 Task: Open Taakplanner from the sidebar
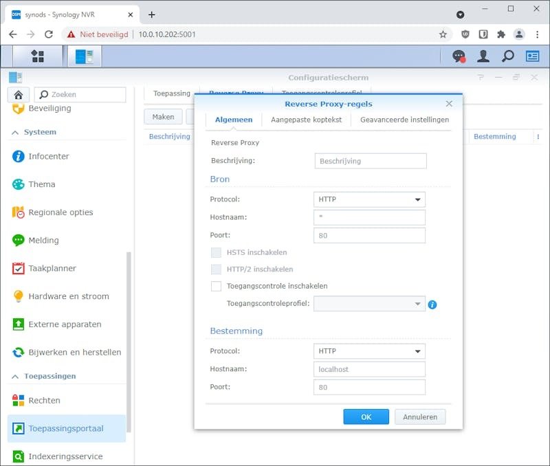tap(52, 269)
